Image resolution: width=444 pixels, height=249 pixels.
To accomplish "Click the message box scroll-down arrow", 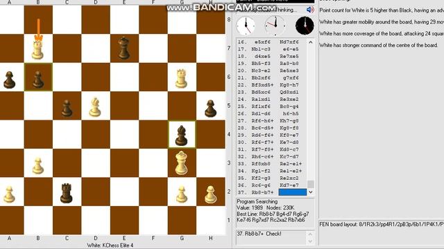I will tap(310, 241).
